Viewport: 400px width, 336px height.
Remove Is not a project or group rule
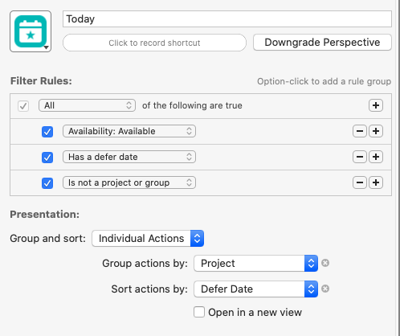(x=360, y=182)
